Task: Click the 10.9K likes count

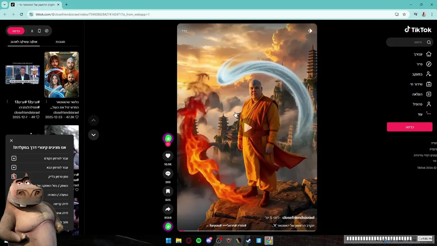Action: click(168, 164)
